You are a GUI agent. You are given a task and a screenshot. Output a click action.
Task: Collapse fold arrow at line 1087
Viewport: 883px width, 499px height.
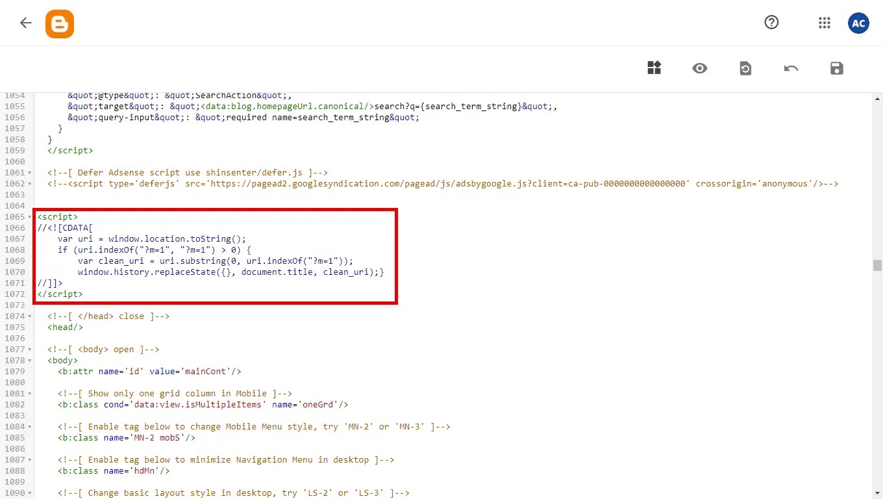pos(30,460)
